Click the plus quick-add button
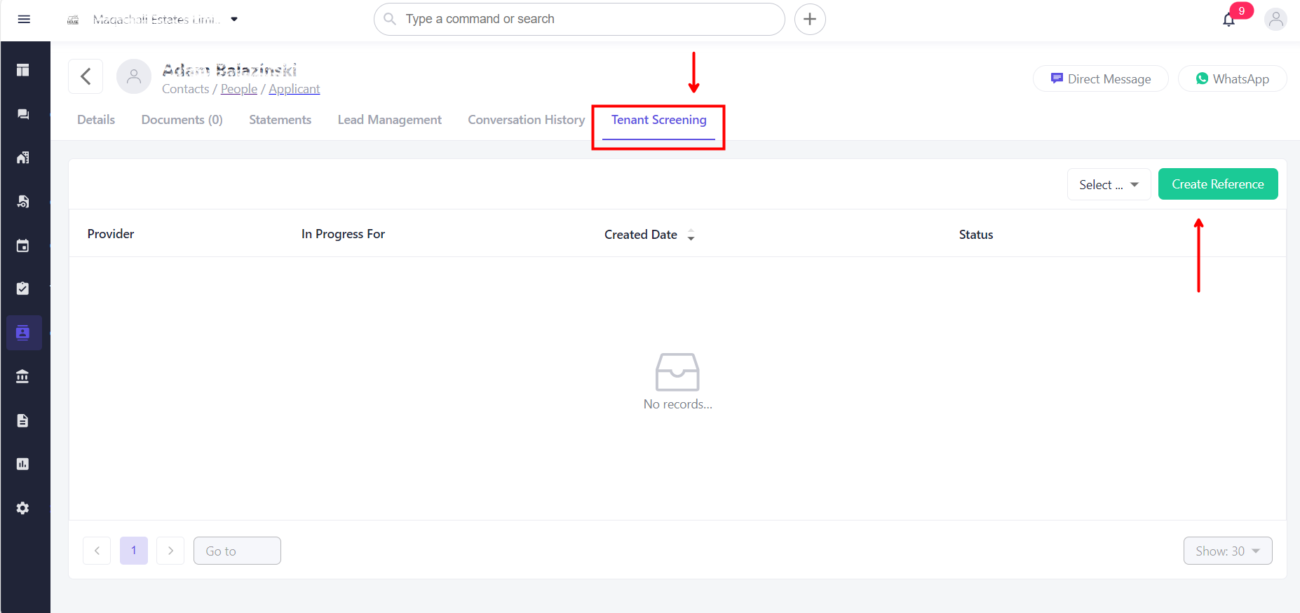Image resolution: width=1300 pixels, height=613 pixels. [x=810, y=20]
